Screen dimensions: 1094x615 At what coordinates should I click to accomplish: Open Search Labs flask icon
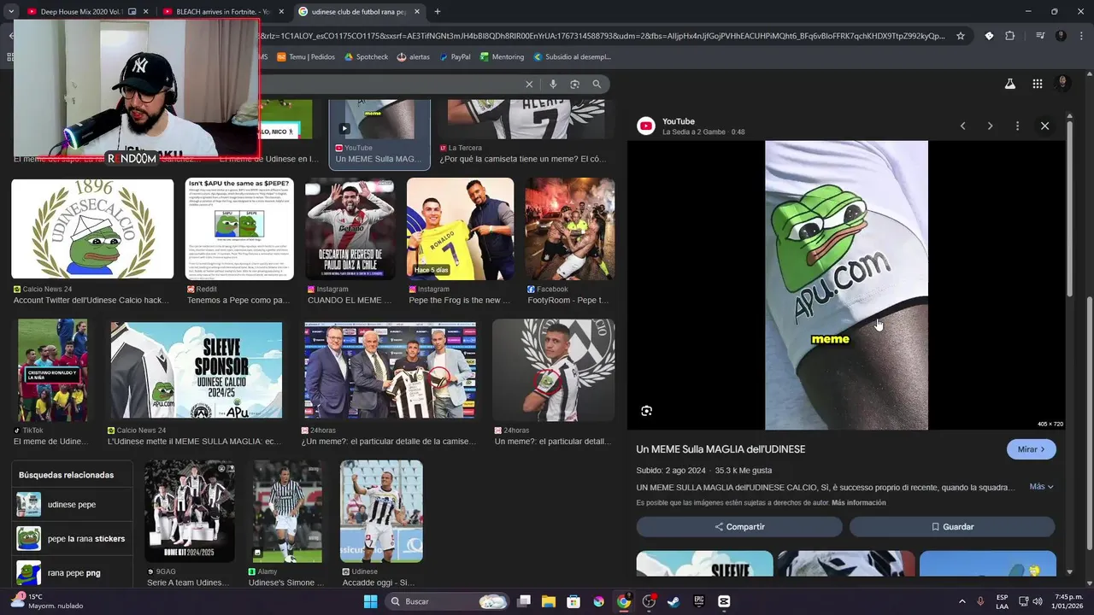click(x=1009, y=84)
